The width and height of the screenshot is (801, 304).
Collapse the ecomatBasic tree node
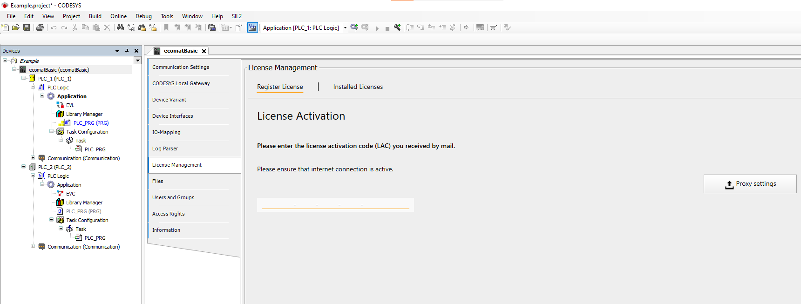(x=14, y=69)
